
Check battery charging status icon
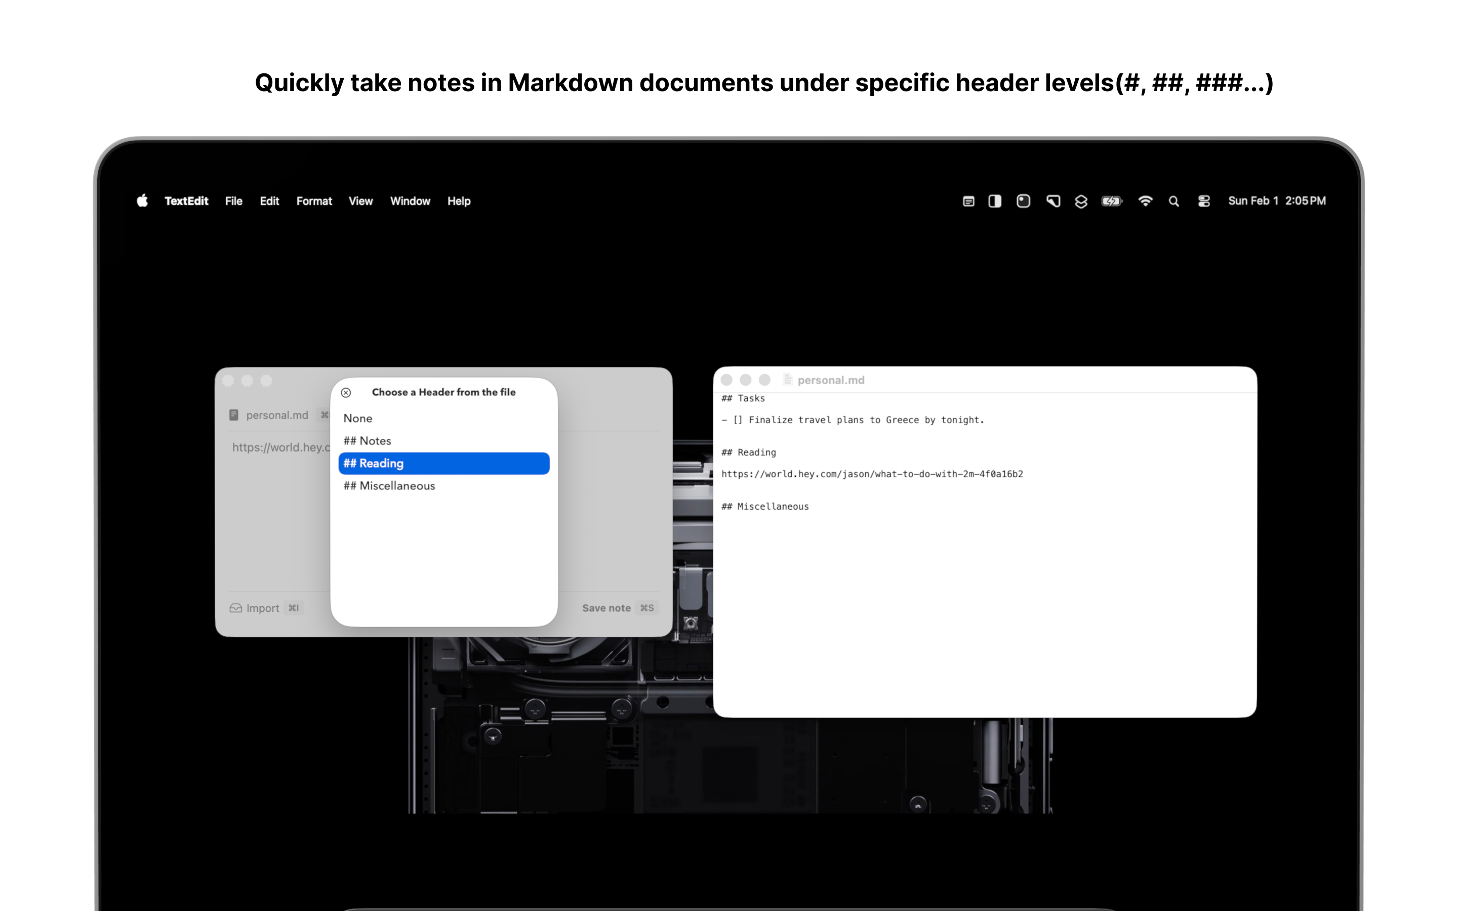pyautogui.click(x=1112, y=201)
